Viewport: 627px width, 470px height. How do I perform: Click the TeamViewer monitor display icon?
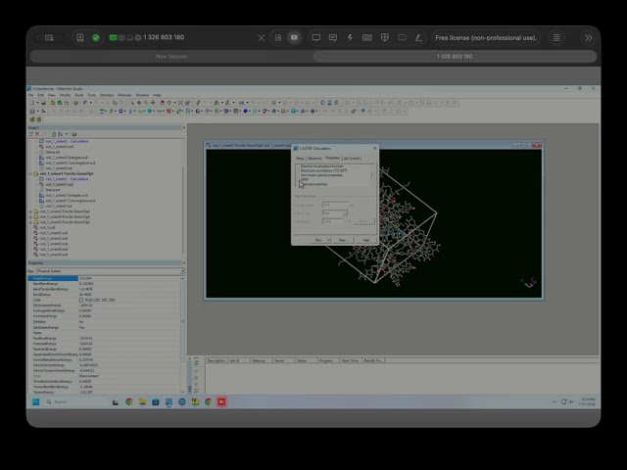pyautogui.click(x=315, y=37)
